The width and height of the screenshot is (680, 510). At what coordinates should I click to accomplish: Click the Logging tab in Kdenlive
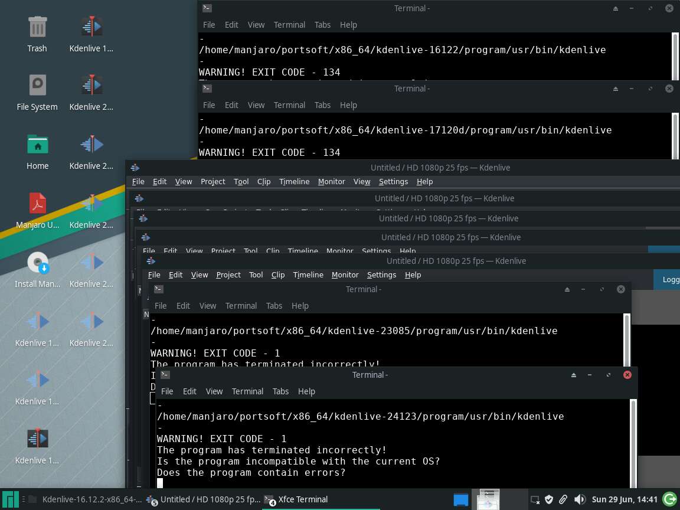point(668,280)
